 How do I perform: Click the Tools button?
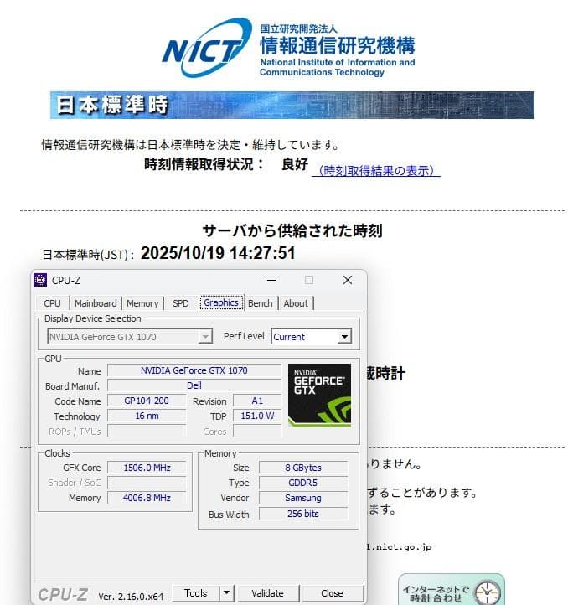tap(196, 592)
